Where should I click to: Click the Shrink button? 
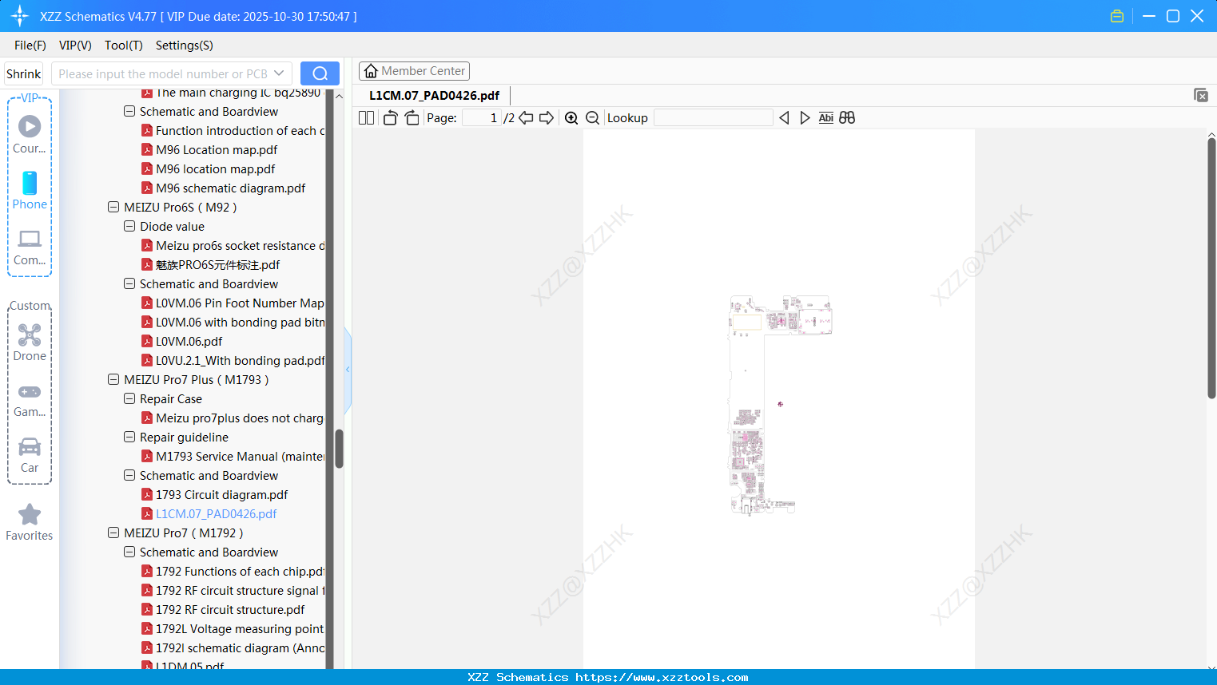tap(23, 73)
